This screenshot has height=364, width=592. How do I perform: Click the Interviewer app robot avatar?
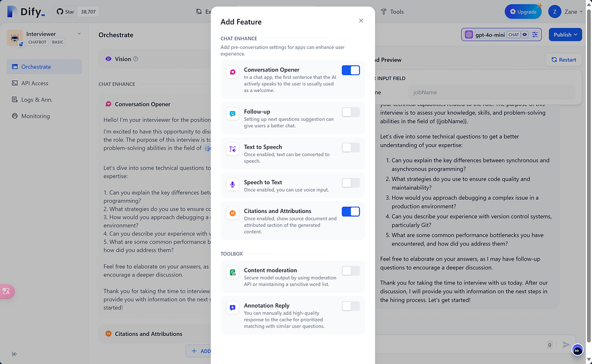coord(15,38)
